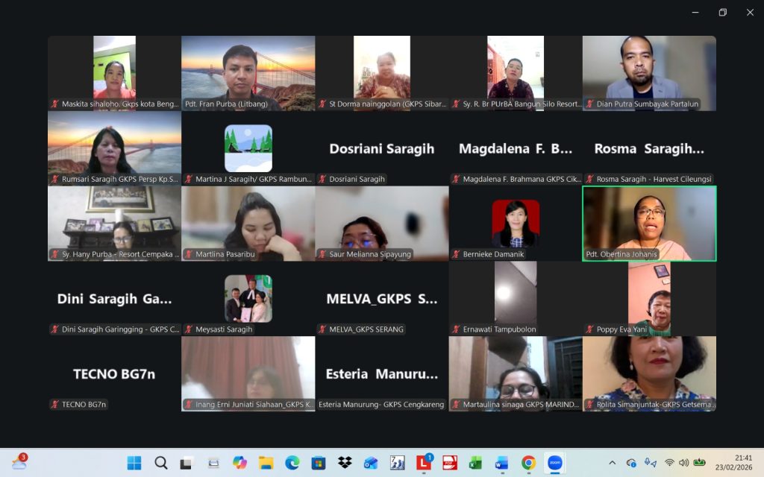The image size is (764, 477).
Task: Click the Windows Start button
Action: (134, 463)
